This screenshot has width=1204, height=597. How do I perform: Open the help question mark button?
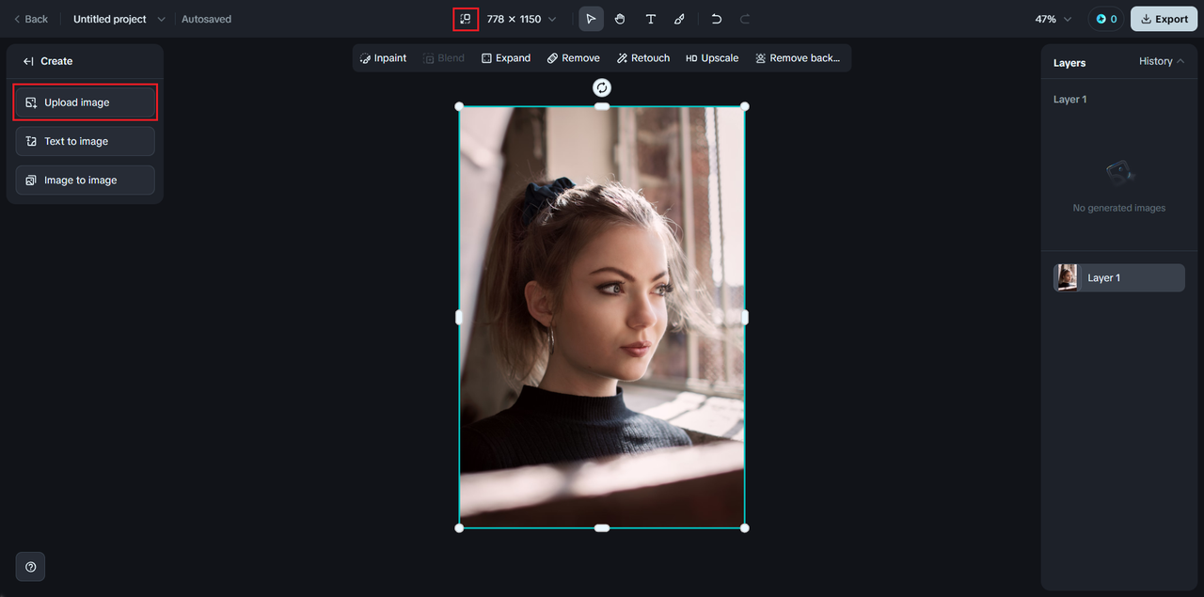pyautogui.click(x=31, y=567)
